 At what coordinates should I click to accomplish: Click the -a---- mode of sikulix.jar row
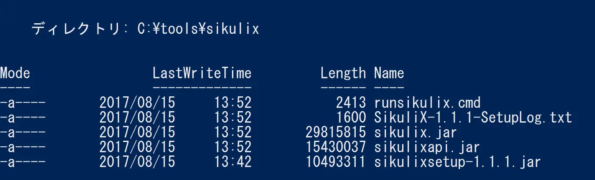click(22, 132)
